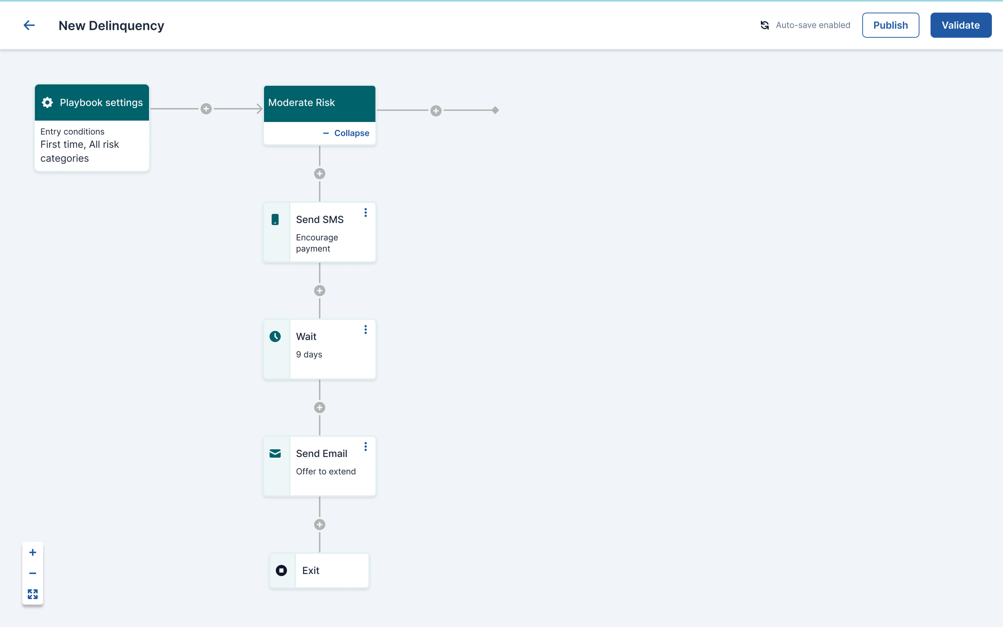Click the Validate button

coord(960,25)
